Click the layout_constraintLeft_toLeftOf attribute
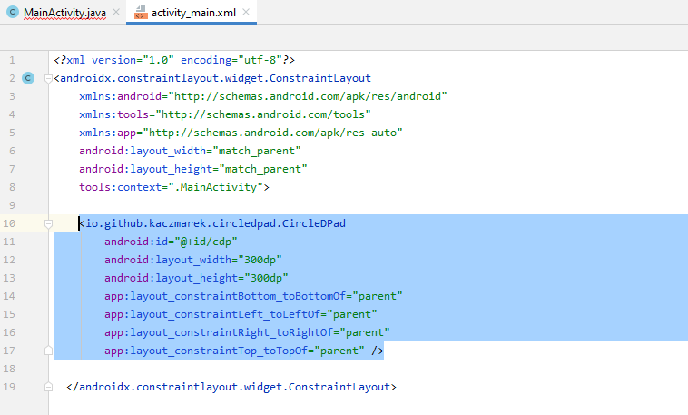Viewport: 688px width, 415px height. (241, 314)
